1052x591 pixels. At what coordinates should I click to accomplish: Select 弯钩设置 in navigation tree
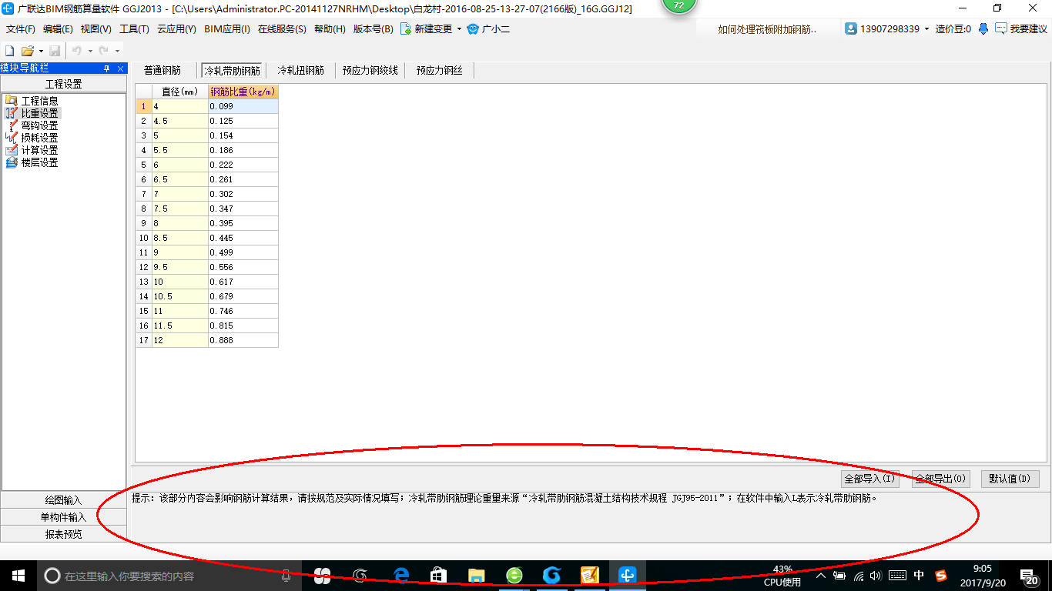39,125
